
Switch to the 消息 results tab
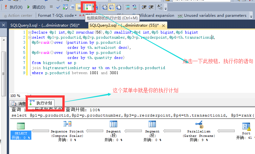coord(19,103)
